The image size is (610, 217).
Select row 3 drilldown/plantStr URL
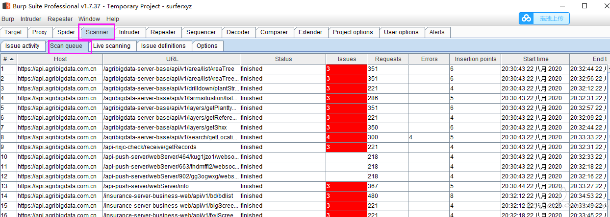click(171, 88)
